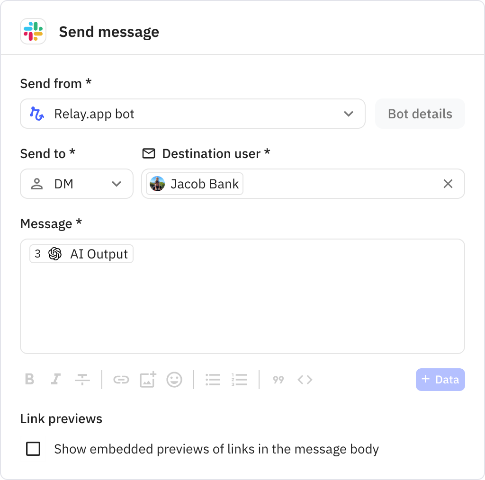Insert a code block
The width and height of the screenshot is (485, 480).
(305, 379)
